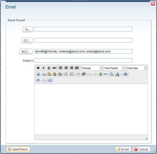Open binoculars Find tool
Screen dimensions: 157x154
(125, 74)
